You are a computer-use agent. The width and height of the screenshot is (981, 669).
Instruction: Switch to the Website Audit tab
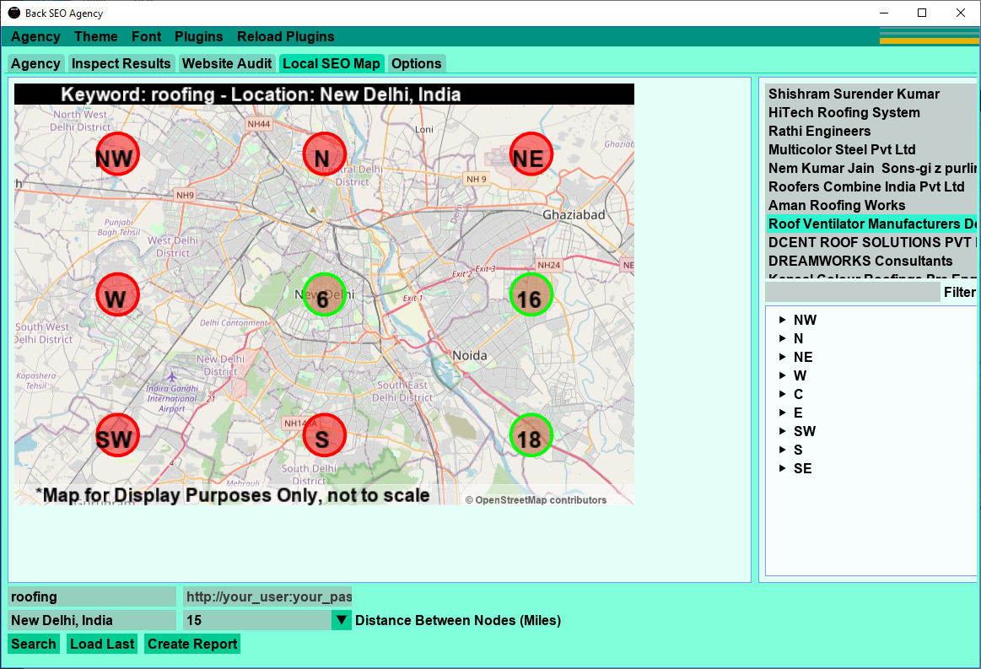(x=226, y=63)
